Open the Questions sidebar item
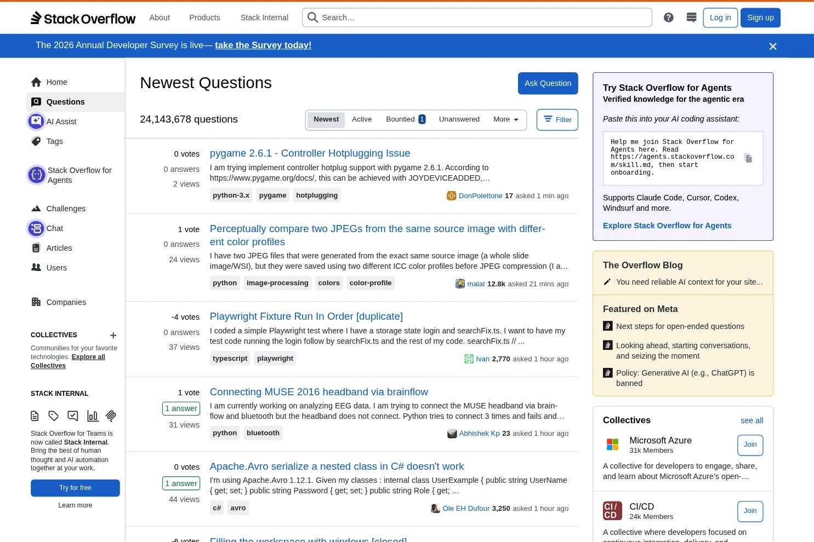 [75, 102]
